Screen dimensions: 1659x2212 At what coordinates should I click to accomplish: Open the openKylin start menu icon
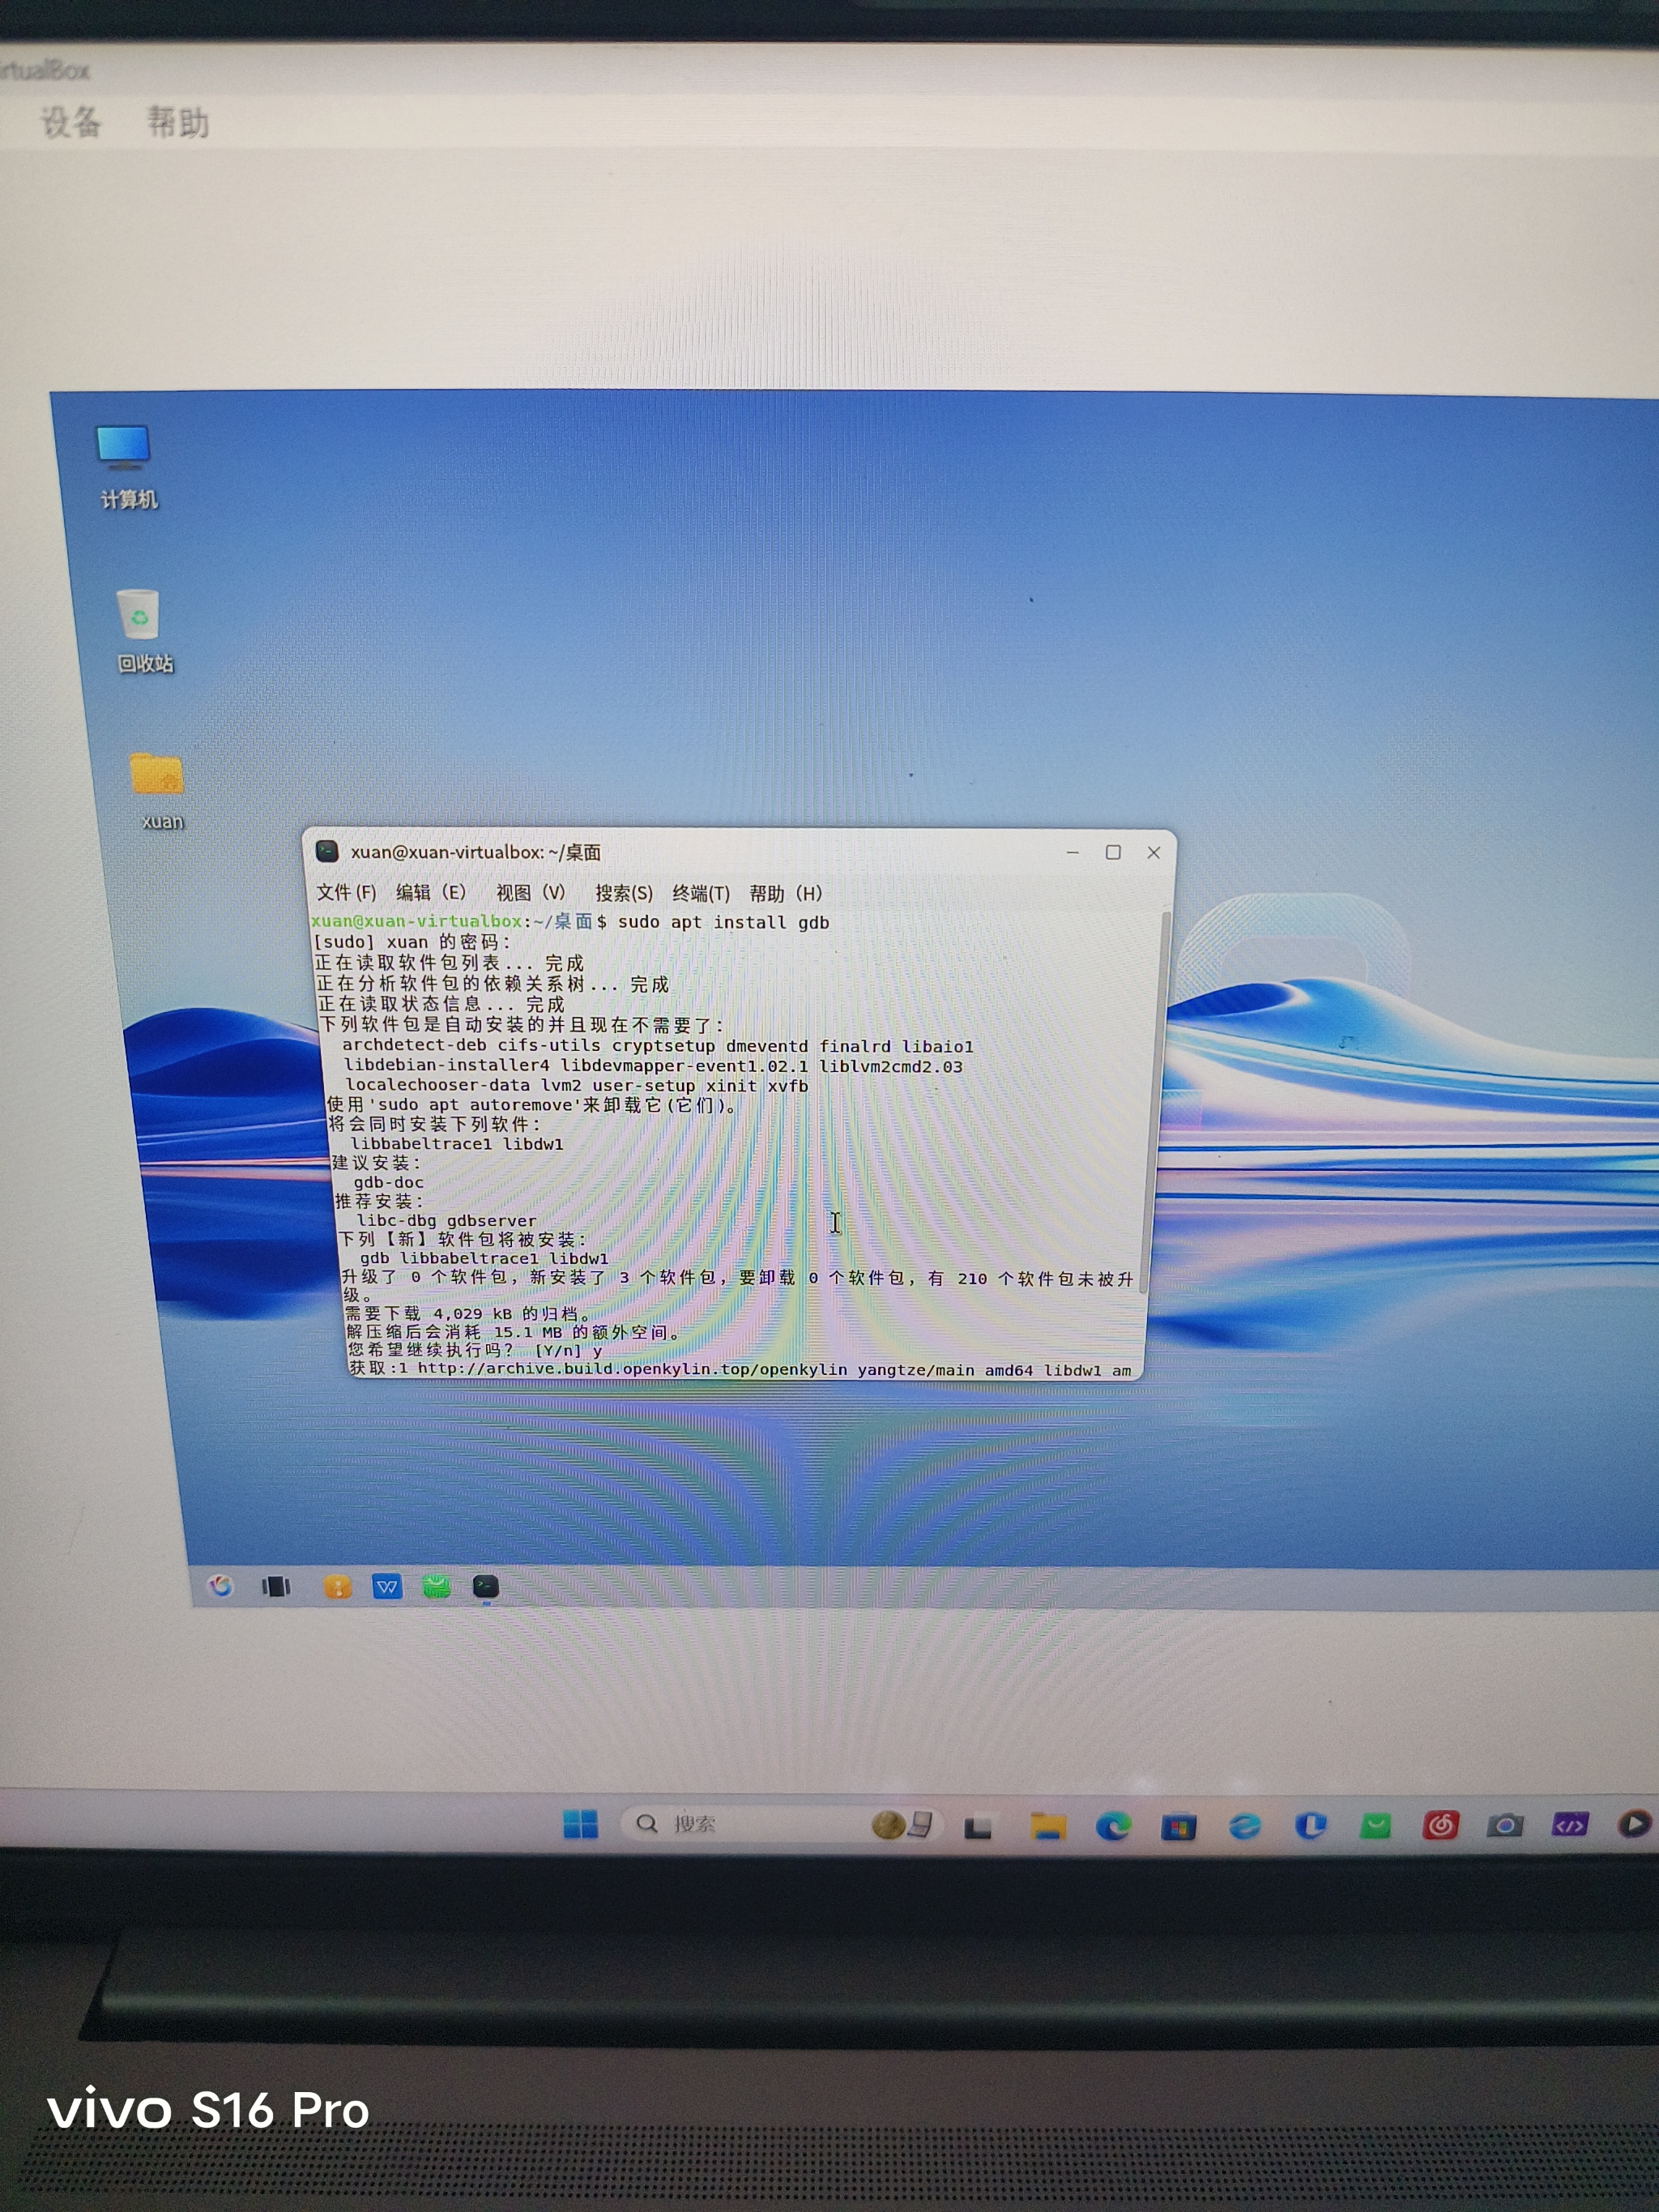pyautogui.click(x=220, y=1586)
